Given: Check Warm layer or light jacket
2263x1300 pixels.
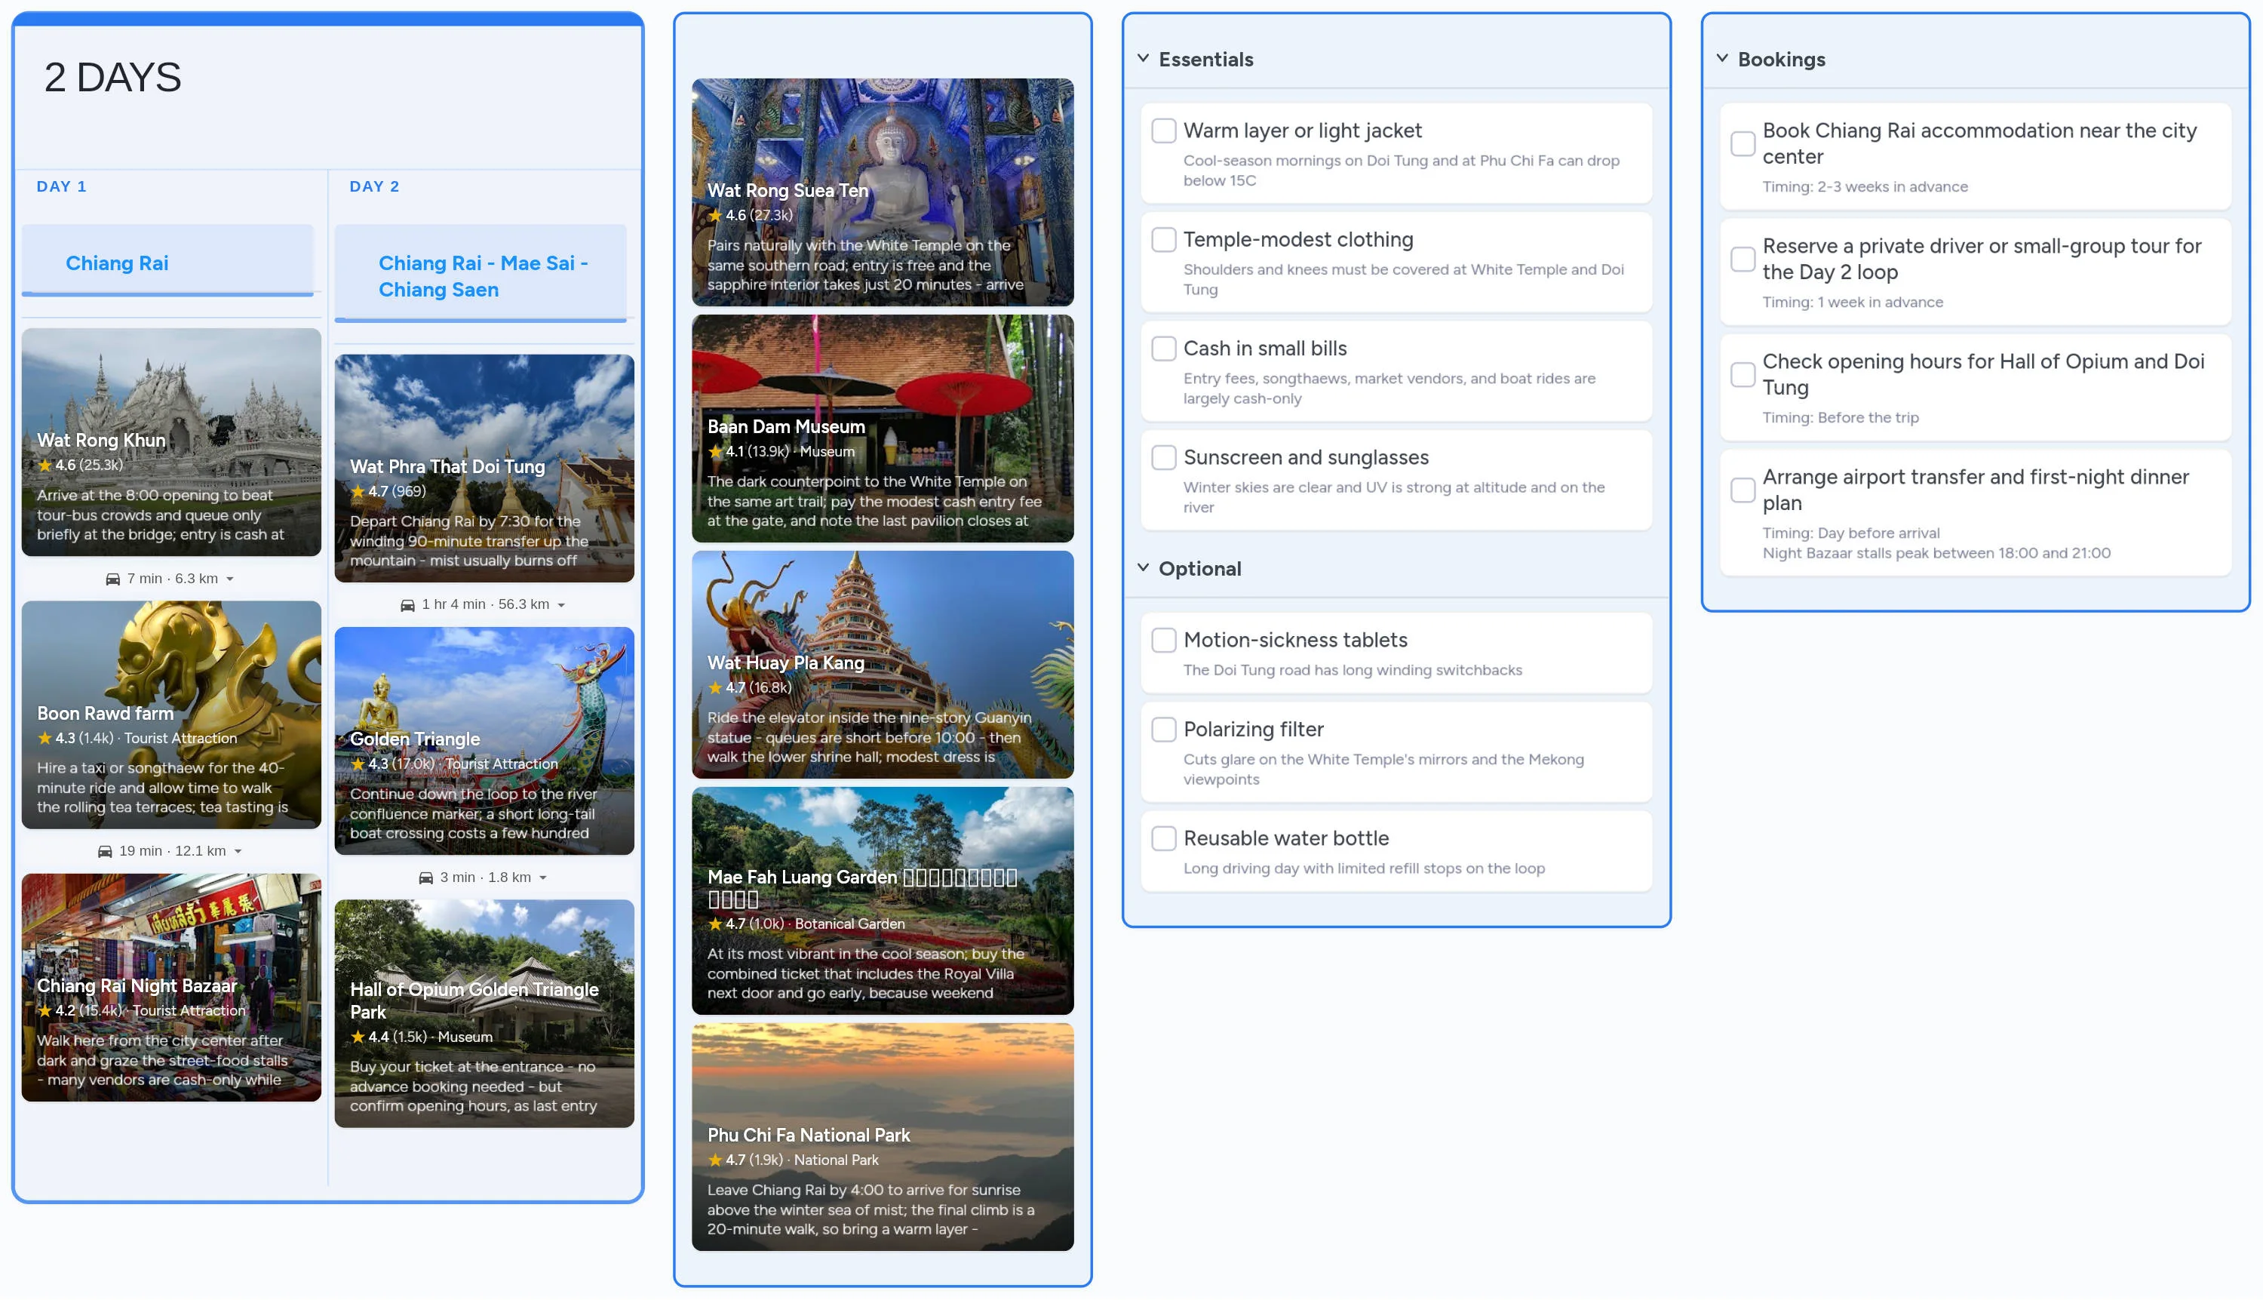Looking at the screenshot, I should coord(1164,131).
